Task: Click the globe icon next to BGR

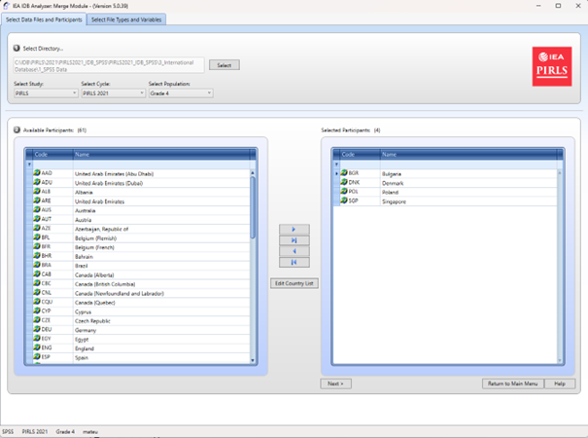Action: tap(344, 173)
